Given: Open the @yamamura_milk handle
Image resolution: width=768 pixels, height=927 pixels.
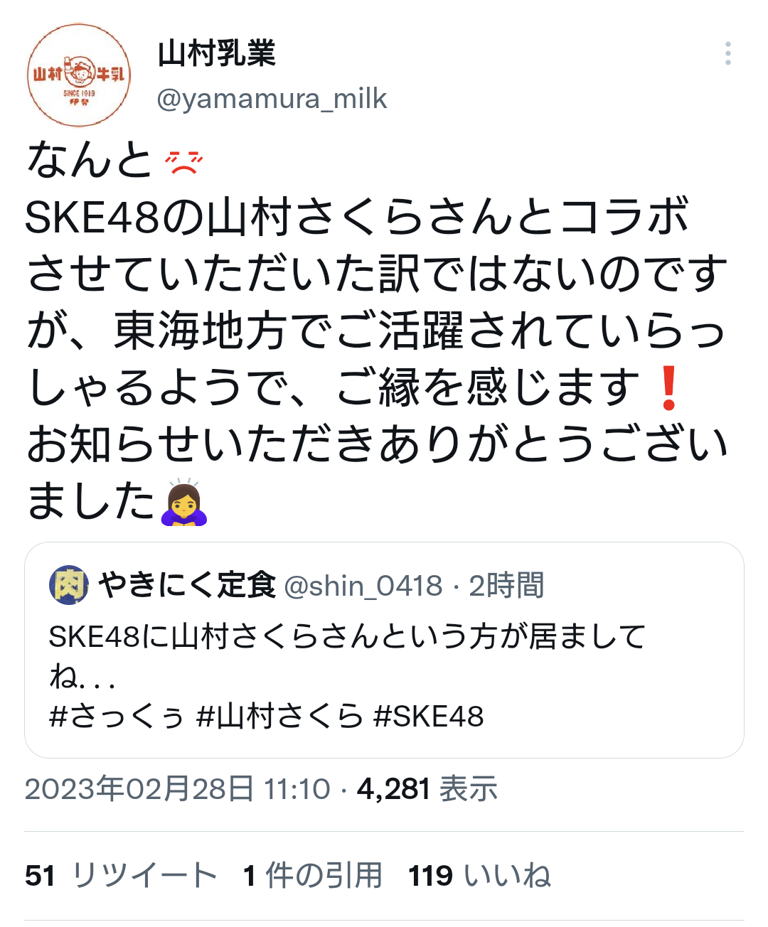Looking at the screenshot, I should 272,99.
